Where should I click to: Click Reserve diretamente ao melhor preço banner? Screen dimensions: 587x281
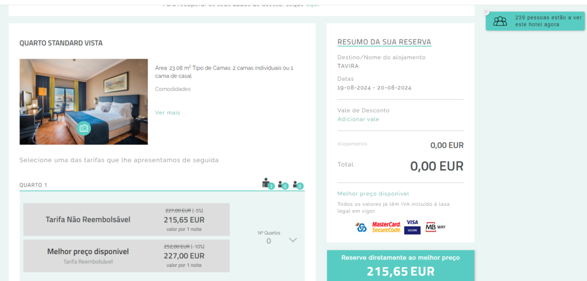pos(401,265)
